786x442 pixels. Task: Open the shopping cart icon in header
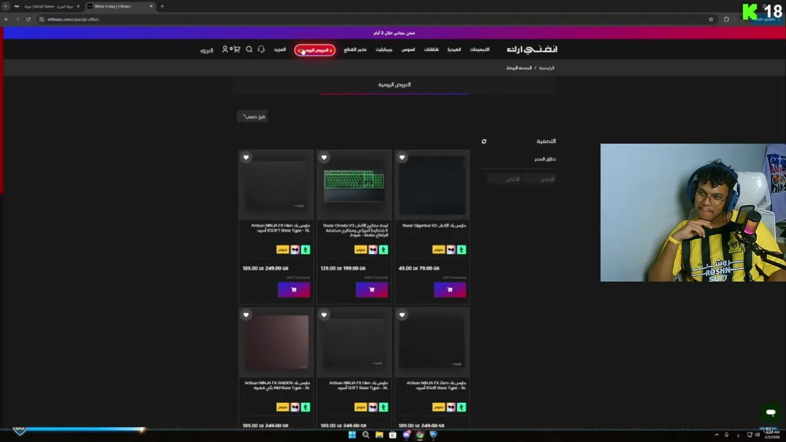(x=236, y=50)
